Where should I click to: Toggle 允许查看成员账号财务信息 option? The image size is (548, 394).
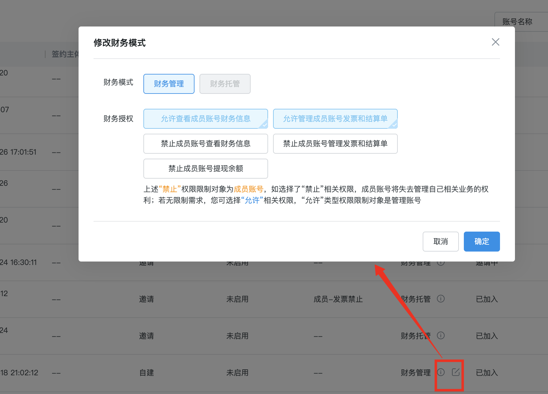205,119
